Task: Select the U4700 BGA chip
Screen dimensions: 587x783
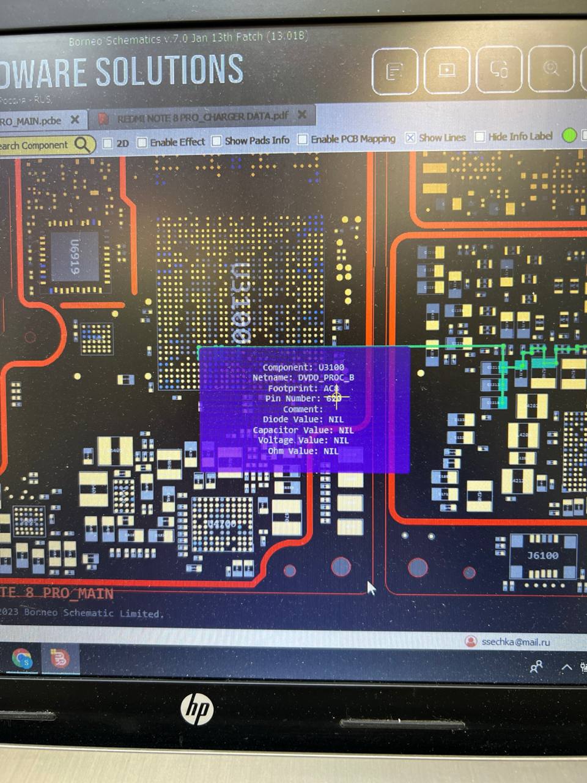Action: 222,525
